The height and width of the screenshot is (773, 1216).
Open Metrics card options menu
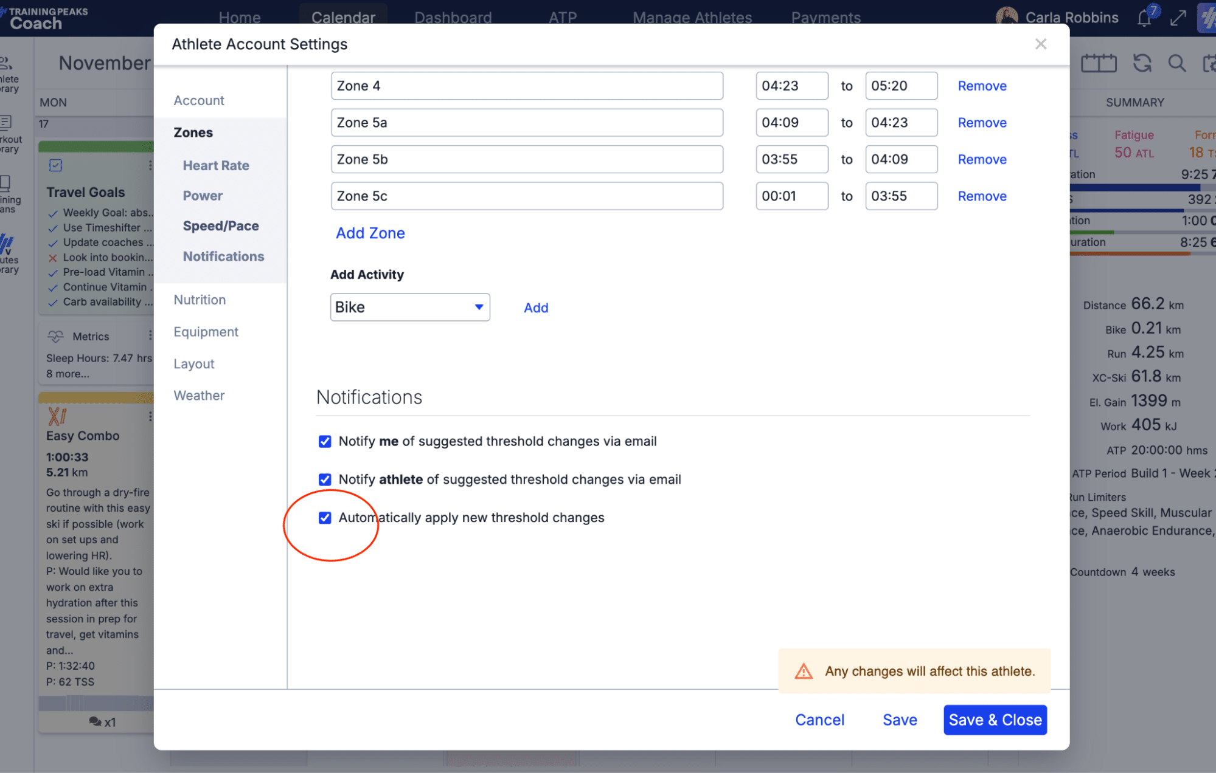(150, 335)
